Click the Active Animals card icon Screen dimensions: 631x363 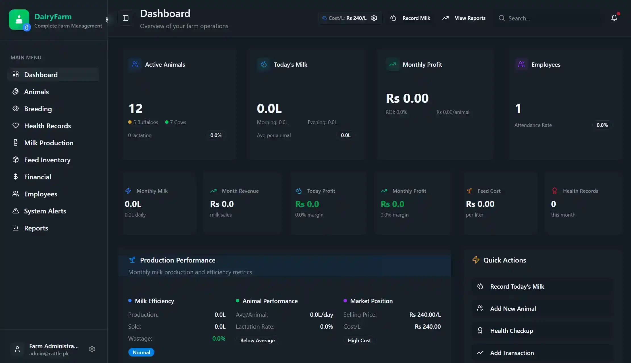click(x=135, y=64)
